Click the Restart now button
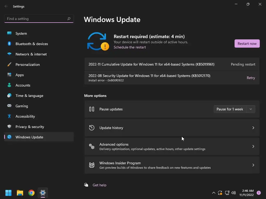 click(x=247, y=44)
